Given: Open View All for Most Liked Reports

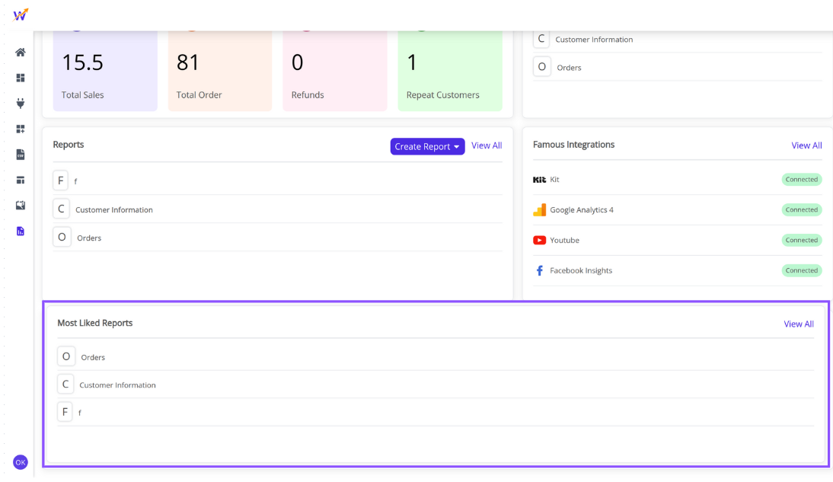Looking at the screenshot, I should tap(799, 324).
